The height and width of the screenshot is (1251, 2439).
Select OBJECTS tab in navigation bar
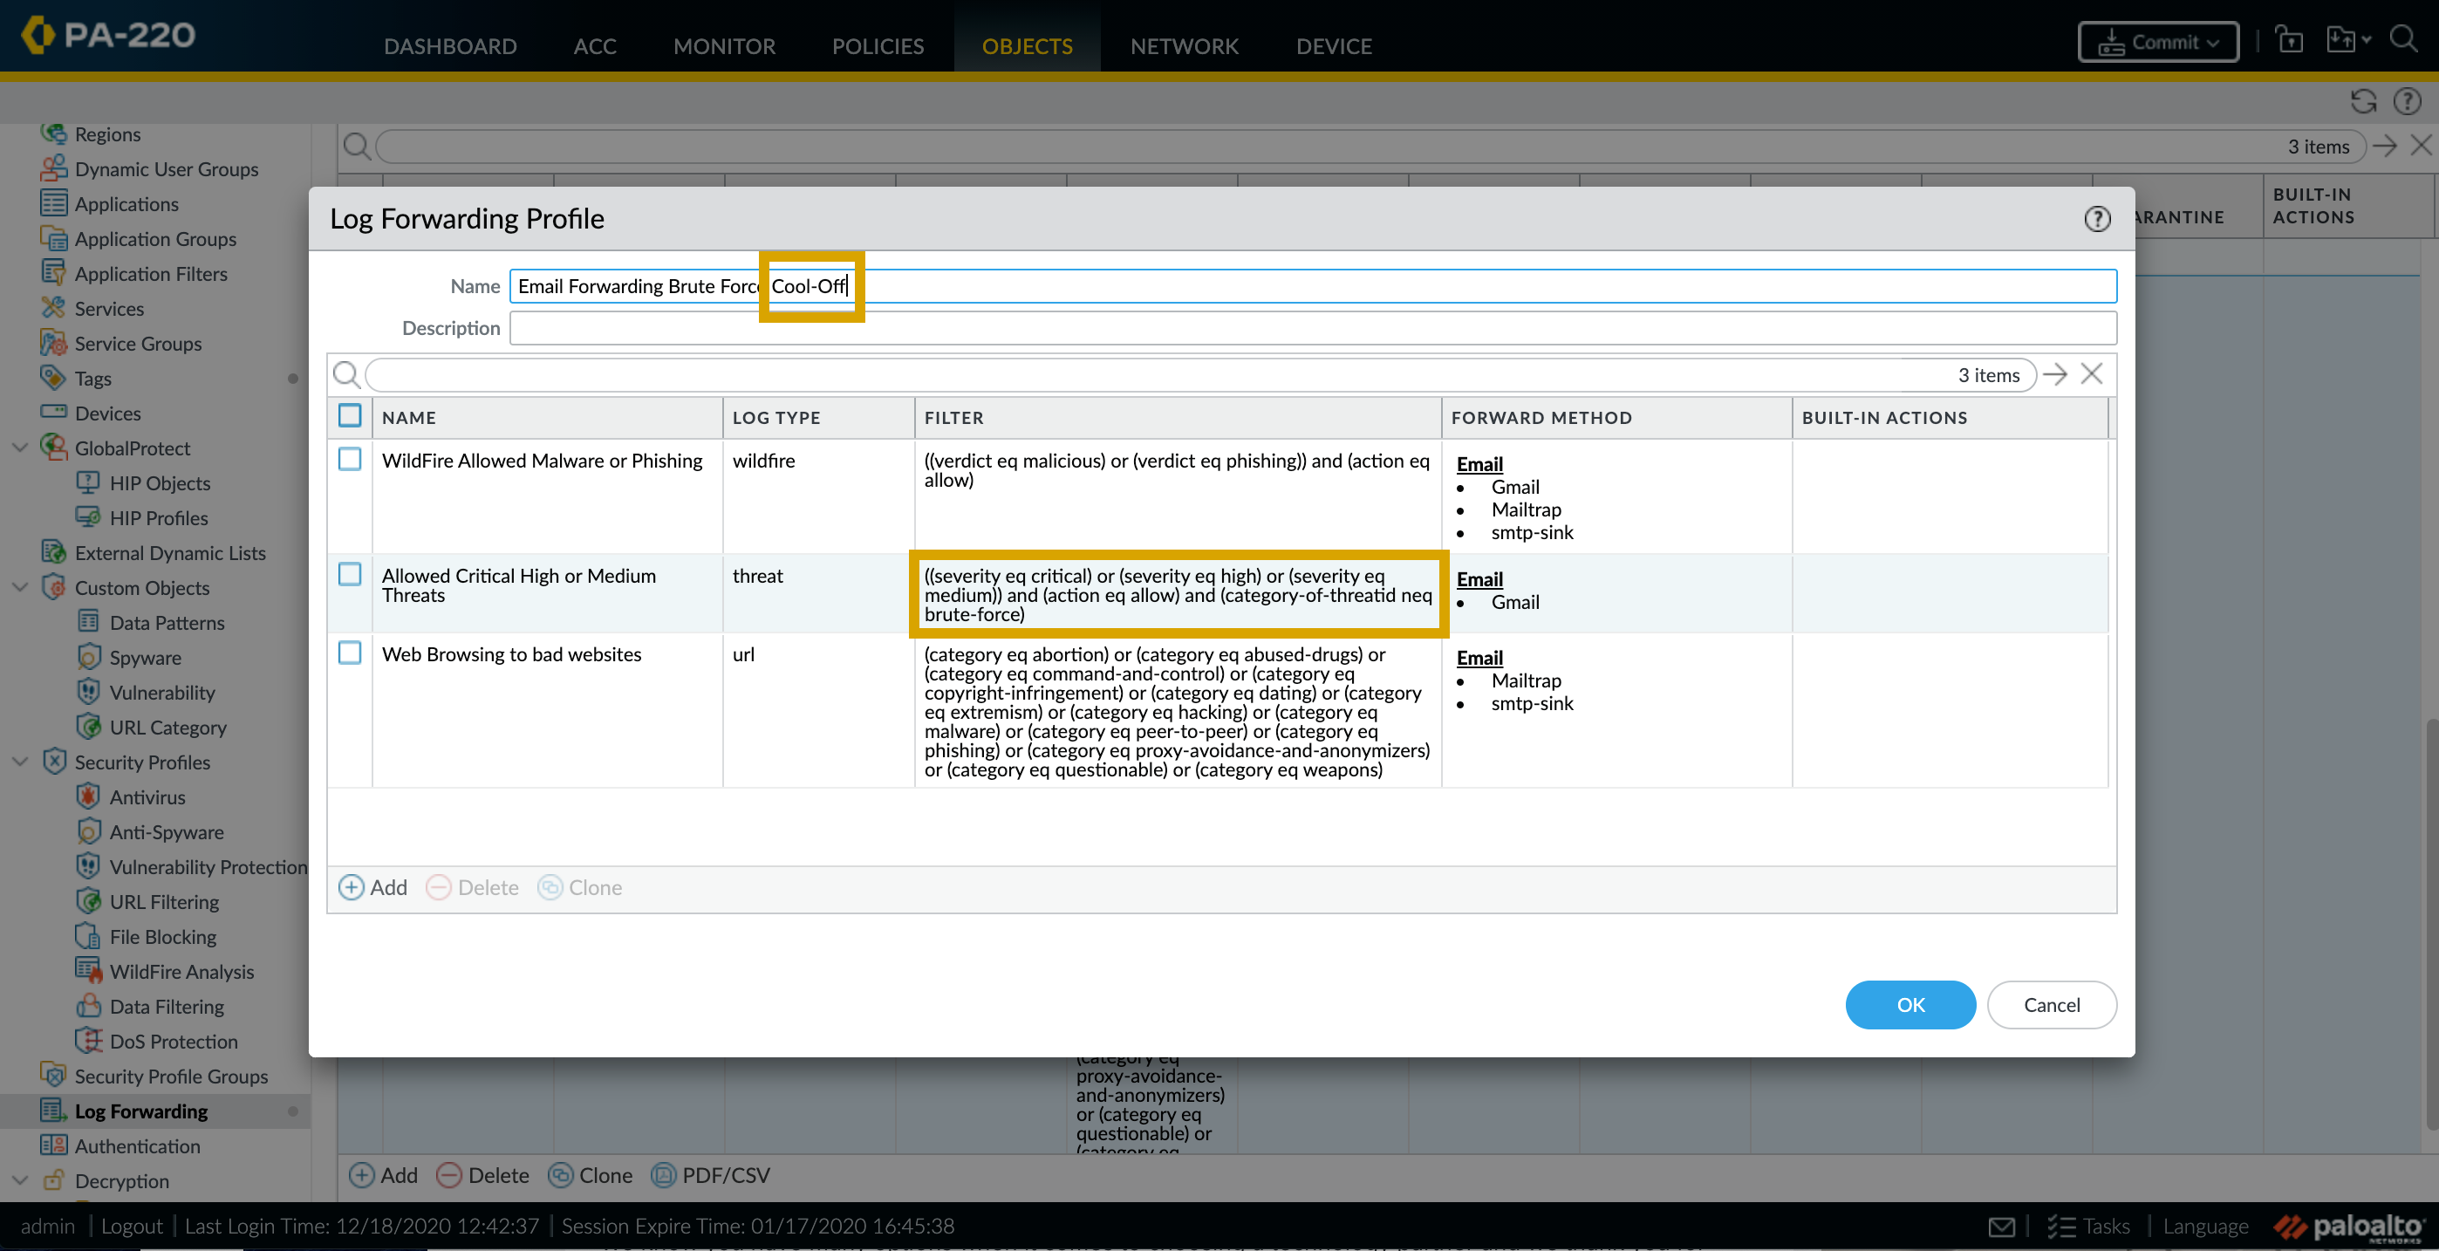pos(1028,44)
